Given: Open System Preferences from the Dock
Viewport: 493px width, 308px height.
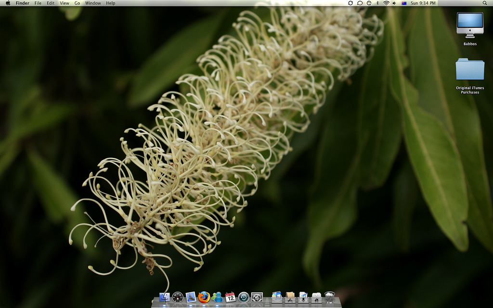Looking at the screenshot, I should tap(257, 297).
